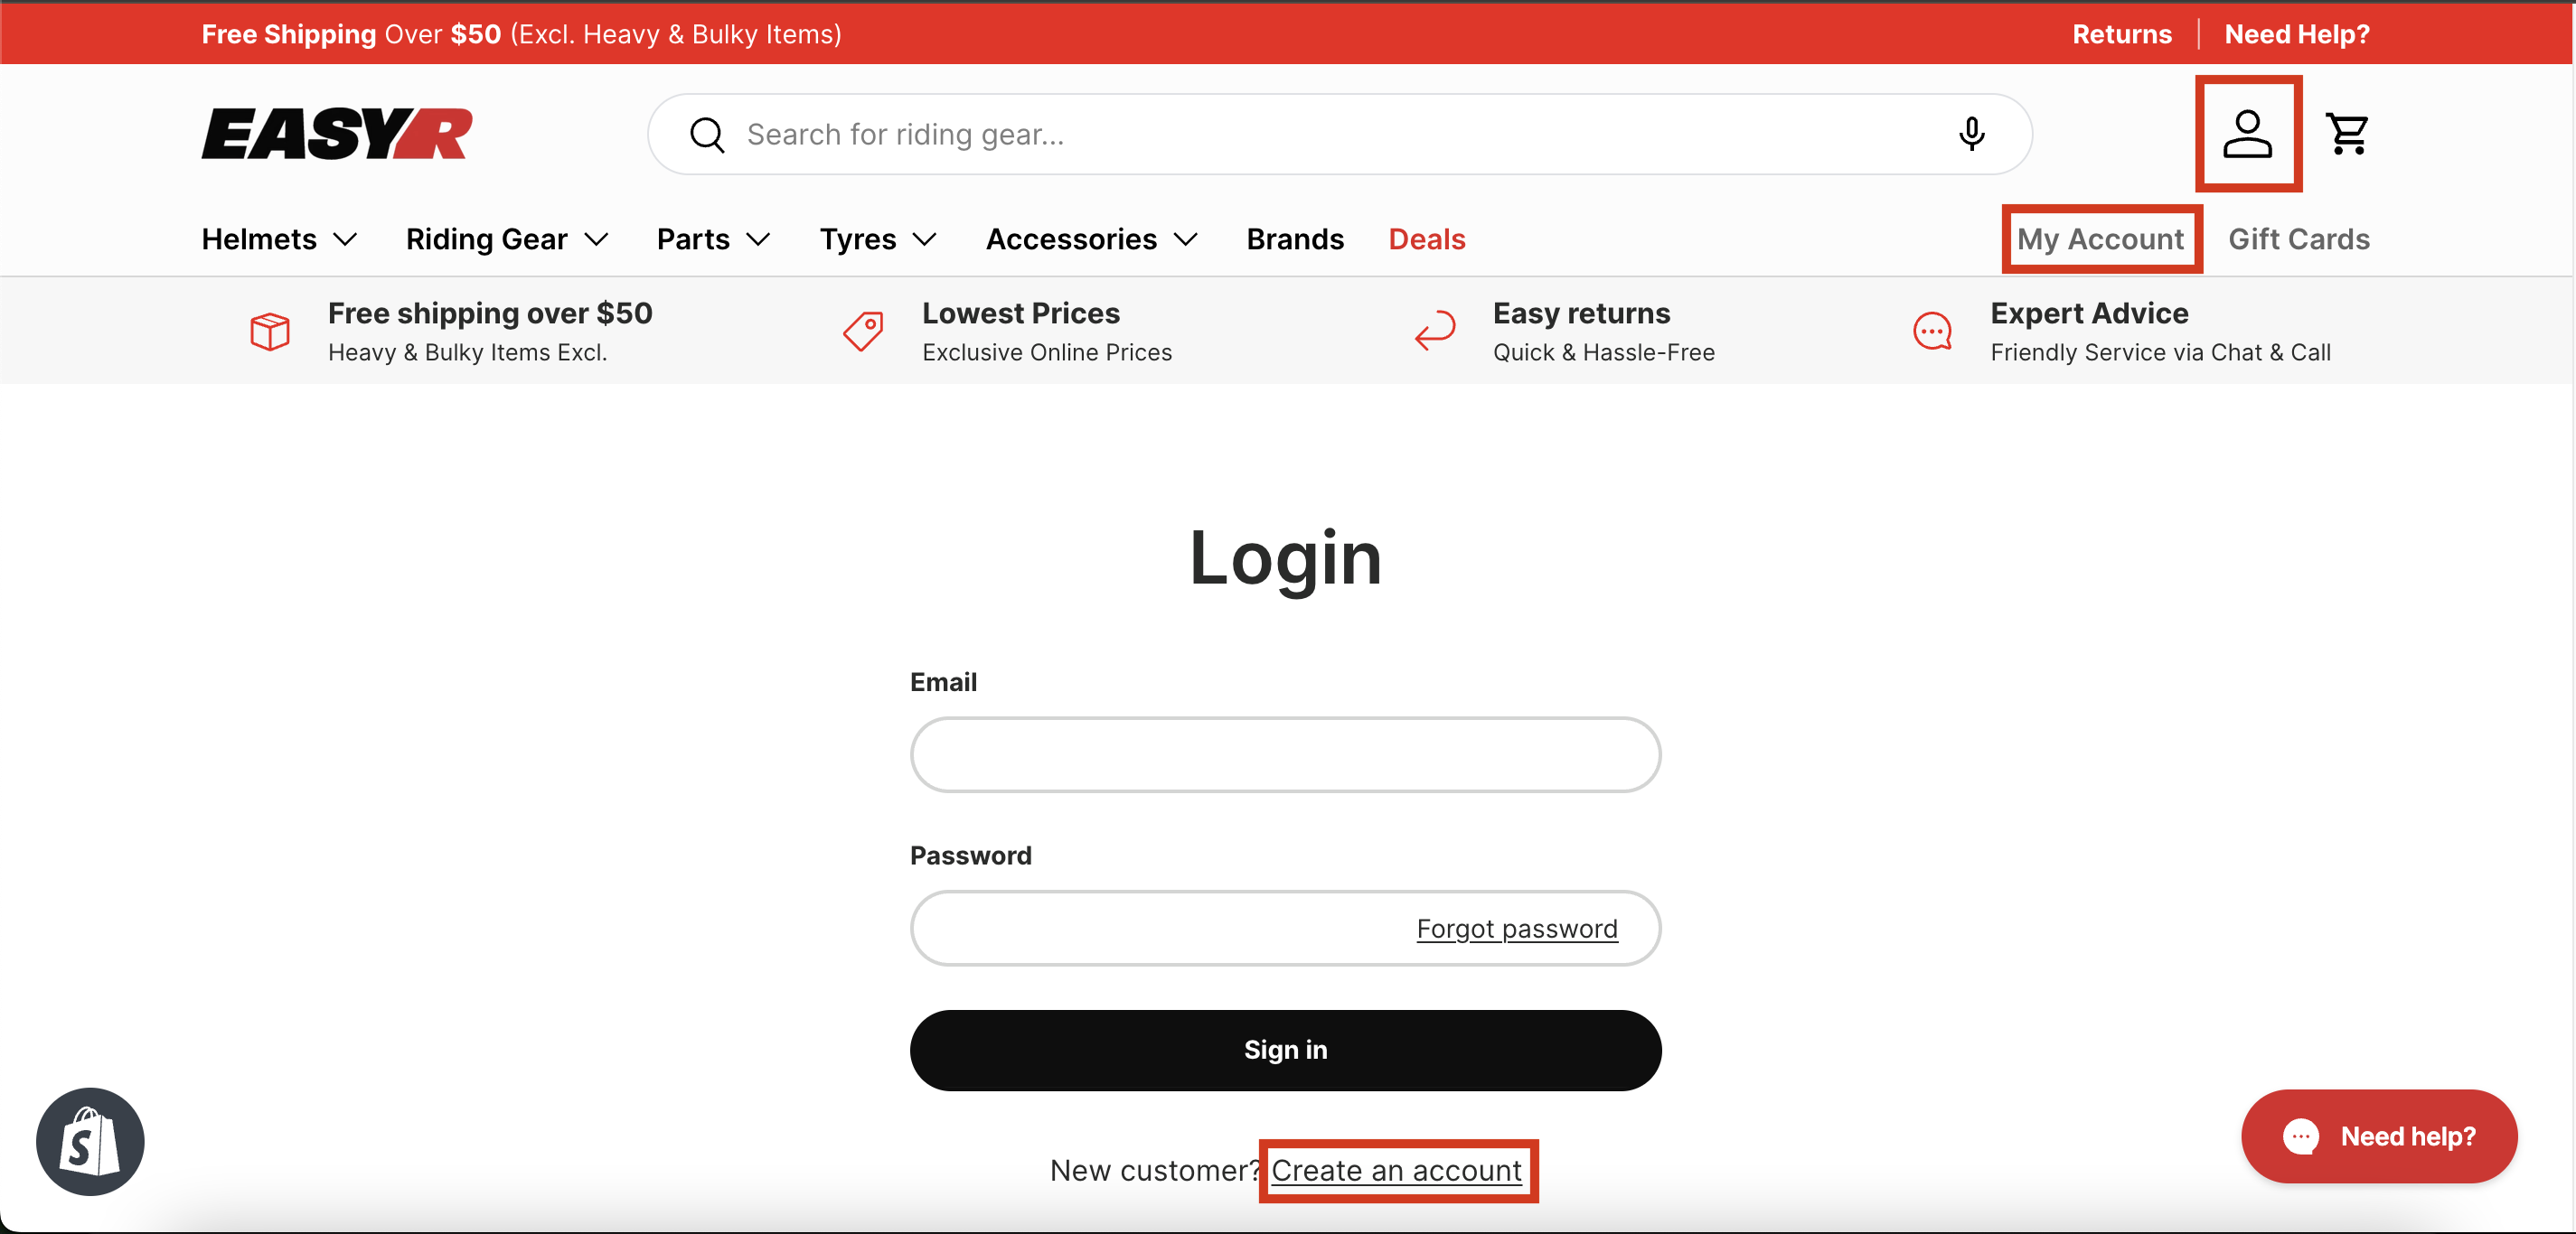
Task: Open the Shopify bag badge
Action: click(x=90, y=1141)
